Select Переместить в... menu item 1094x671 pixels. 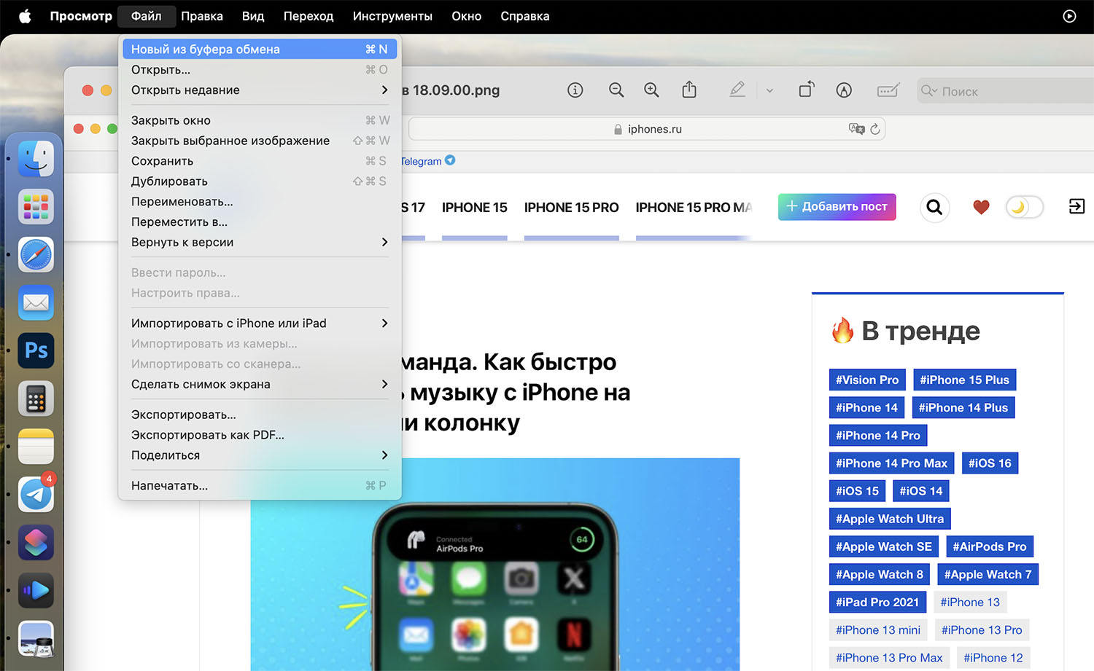click(x=260, y=222)
